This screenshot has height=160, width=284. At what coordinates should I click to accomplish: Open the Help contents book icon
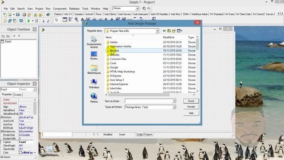coord(48,15)
